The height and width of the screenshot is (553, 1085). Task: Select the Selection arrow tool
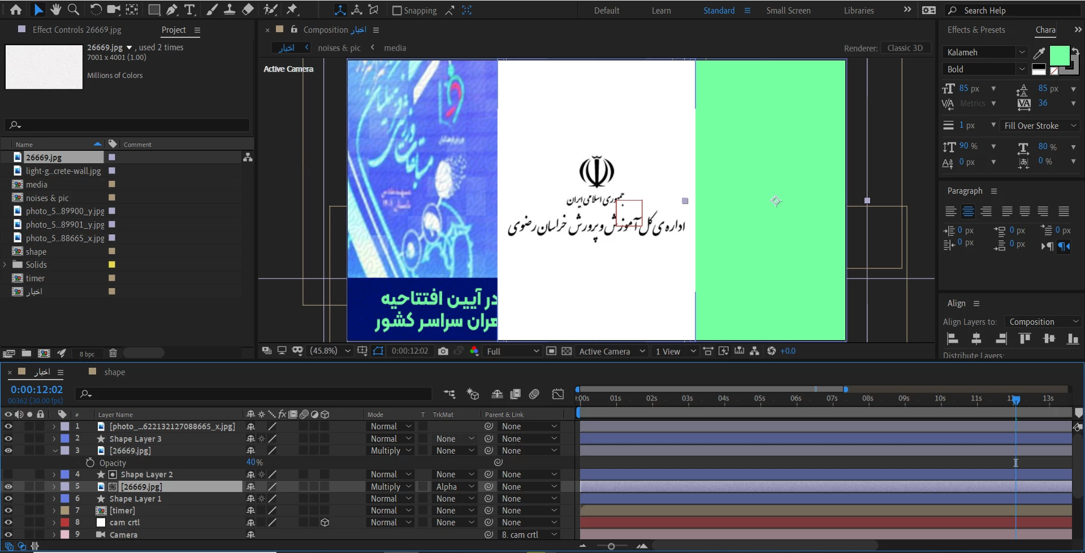(x=38, y=10)
